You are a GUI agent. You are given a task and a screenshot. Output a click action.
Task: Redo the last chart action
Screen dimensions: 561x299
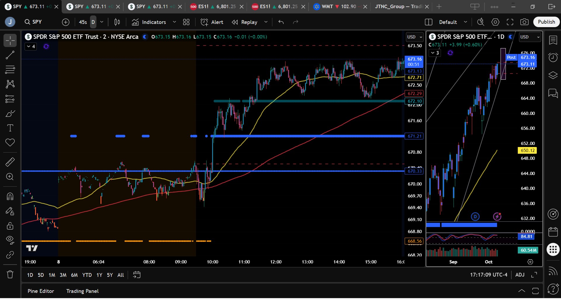296,22
